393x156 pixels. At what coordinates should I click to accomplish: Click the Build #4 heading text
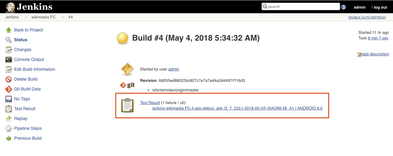click(196, 38)
